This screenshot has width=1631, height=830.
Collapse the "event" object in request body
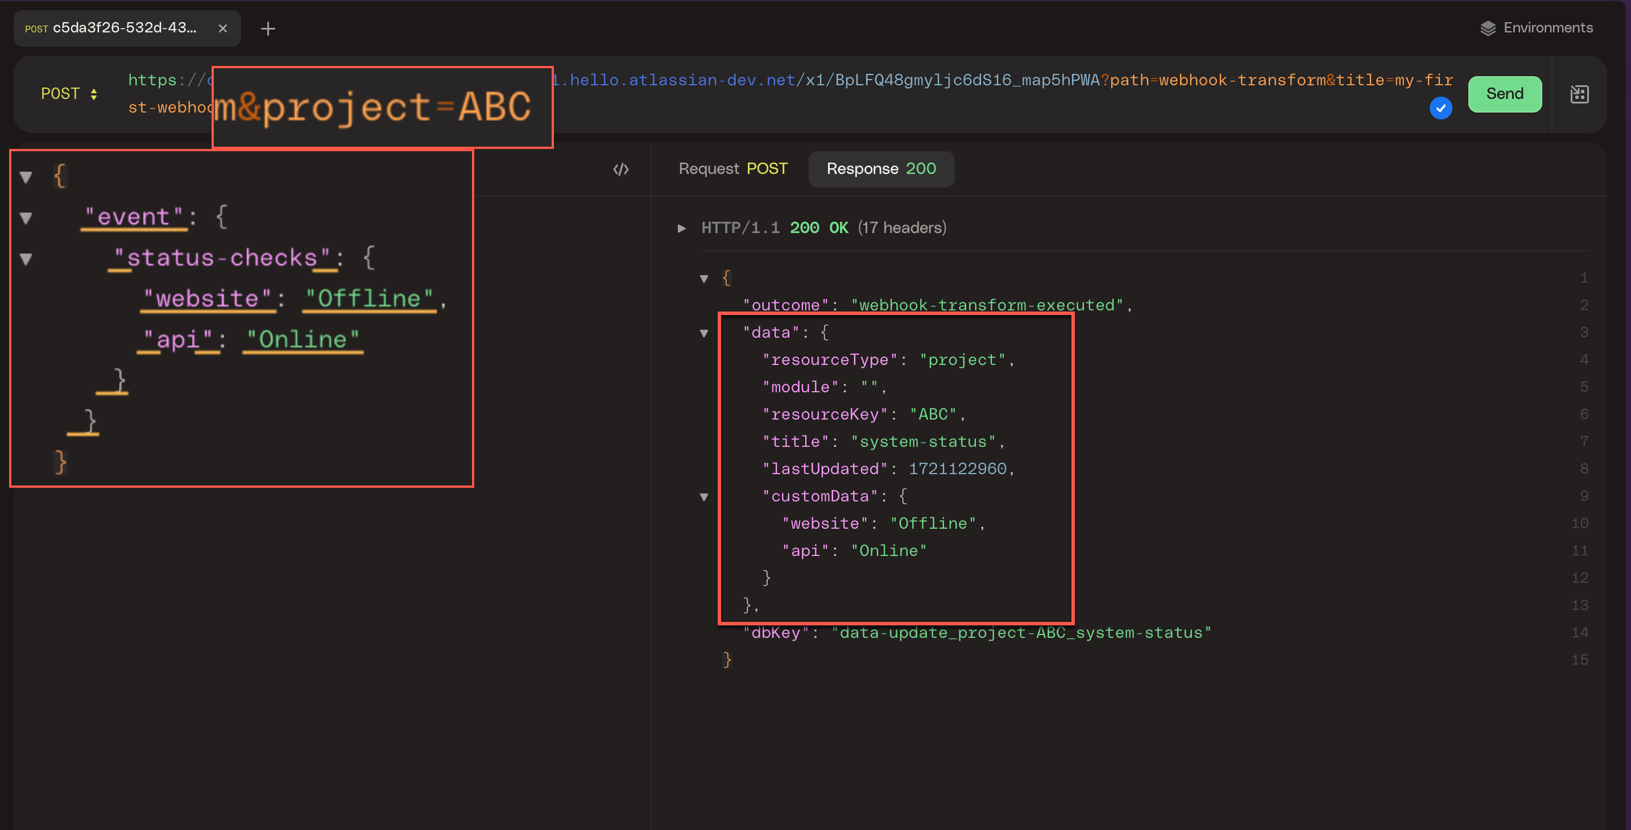pos(26,218)
